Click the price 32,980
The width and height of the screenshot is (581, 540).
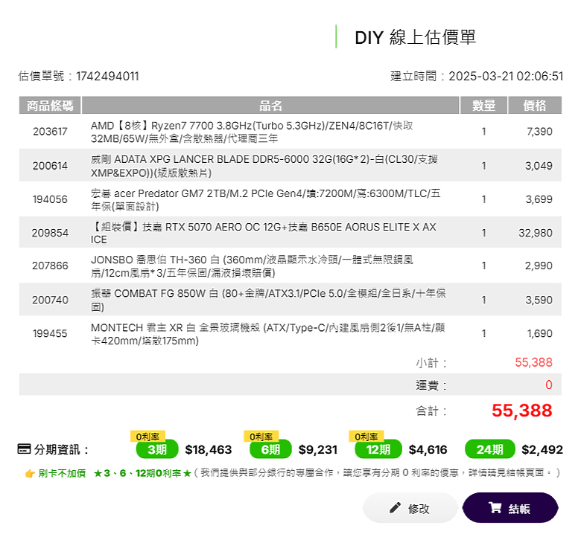(536, 233)
